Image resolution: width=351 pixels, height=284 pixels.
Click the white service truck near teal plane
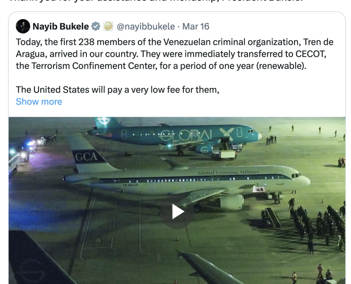click(x=223, y=154)
